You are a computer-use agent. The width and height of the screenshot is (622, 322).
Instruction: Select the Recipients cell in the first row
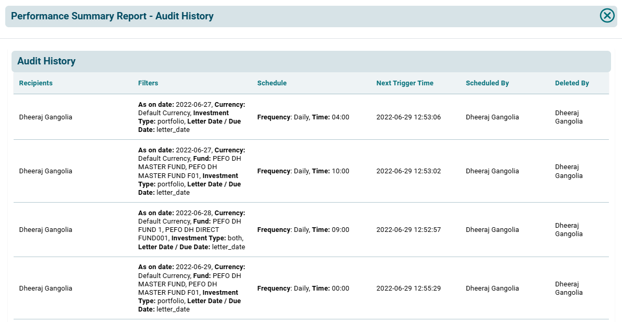[x=46, y=117]
